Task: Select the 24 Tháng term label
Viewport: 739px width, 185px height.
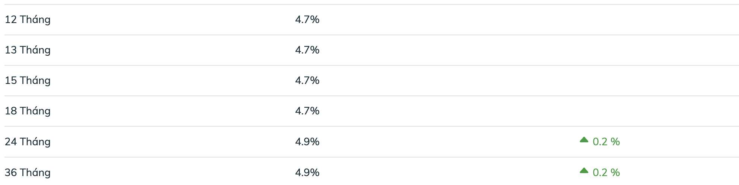Action: click(x=28, y=142)
